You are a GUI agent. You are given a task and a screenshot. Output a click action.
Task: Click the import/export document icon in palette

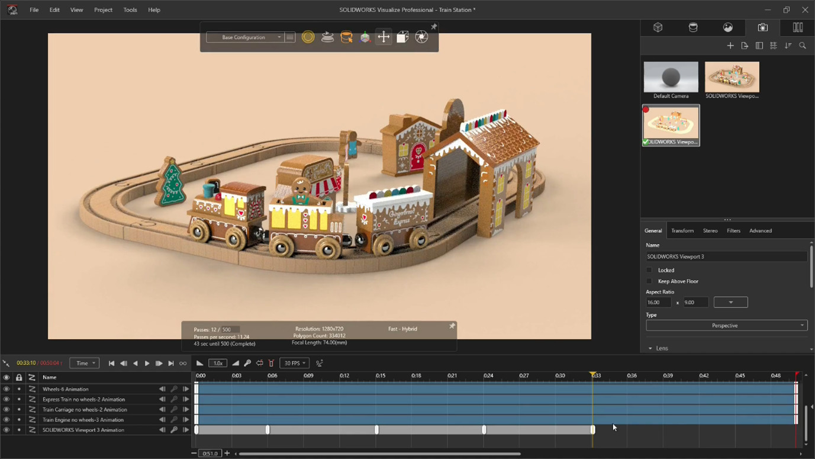pyautogui.click(x=745, y=46)
